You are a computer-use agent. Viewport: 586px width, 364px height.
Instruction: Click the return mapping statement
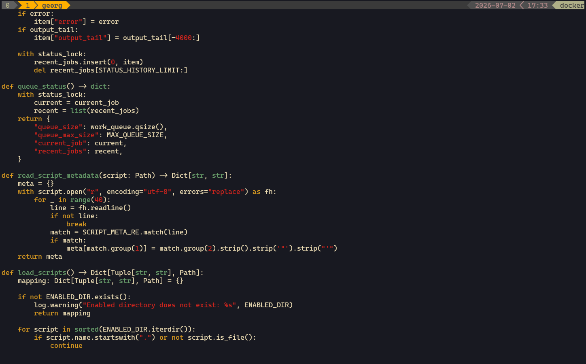tap(62, 313)
